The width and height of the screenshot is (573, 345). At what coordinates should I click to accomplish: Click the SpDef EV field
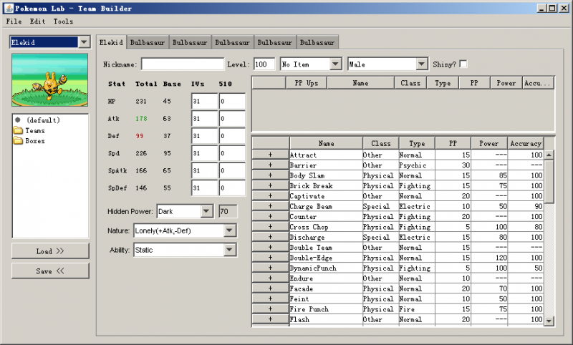pyautogui.click(x=232, y=188)
